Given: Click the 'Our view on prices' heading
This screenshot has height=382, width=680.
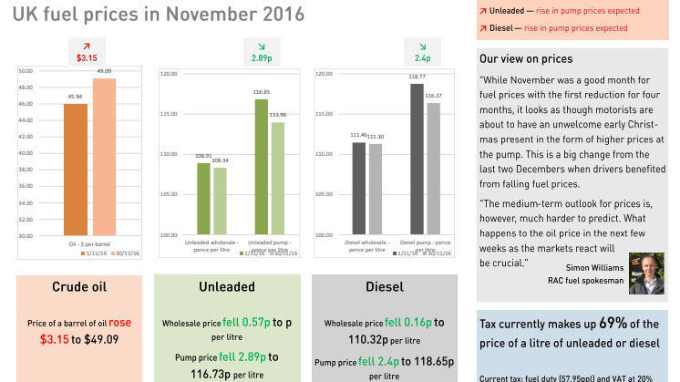Looking at the screenshot, I should click(526, 59).
